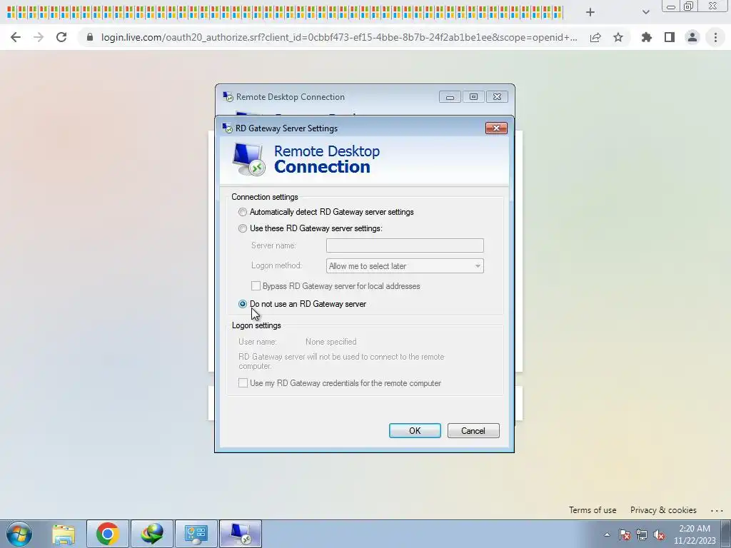The height and width of the screenshot is (548, 731).
Task: Share this page icon in address bar
Action: [595, 37]
